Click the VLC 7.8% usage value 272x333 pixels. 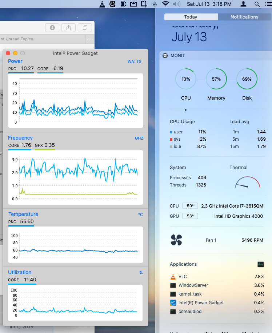260,277
